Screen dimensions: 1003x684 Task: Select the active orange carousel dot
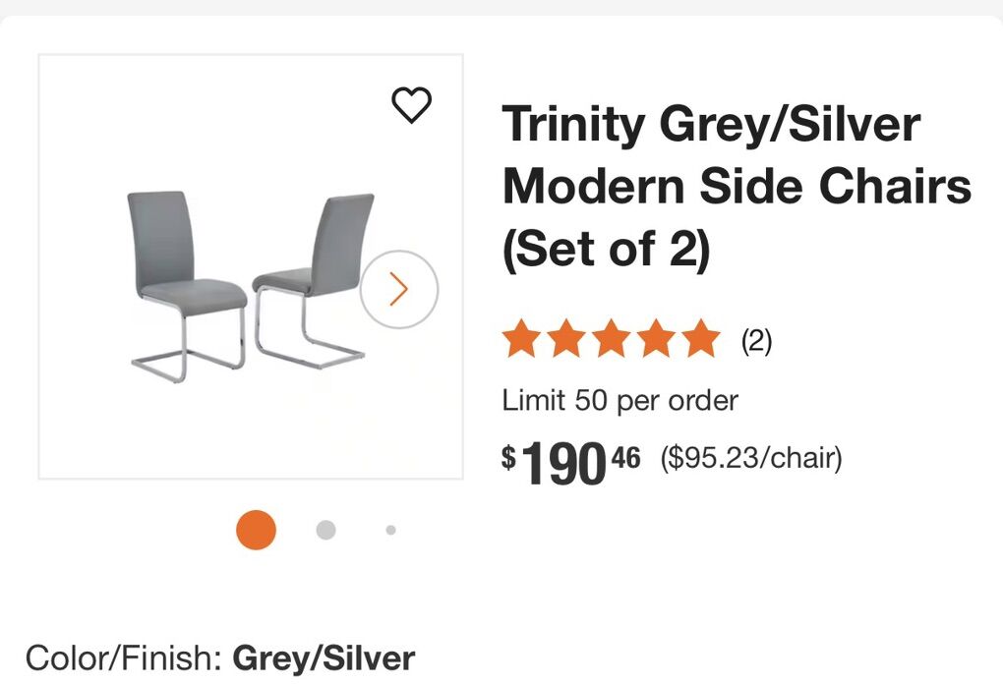point(256,530)
